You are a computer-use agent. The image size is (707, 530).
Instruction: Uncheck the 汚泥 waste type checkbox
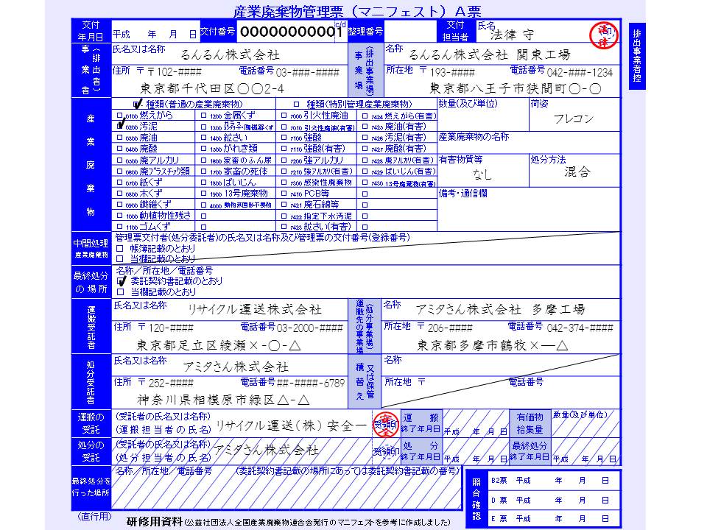119,126
